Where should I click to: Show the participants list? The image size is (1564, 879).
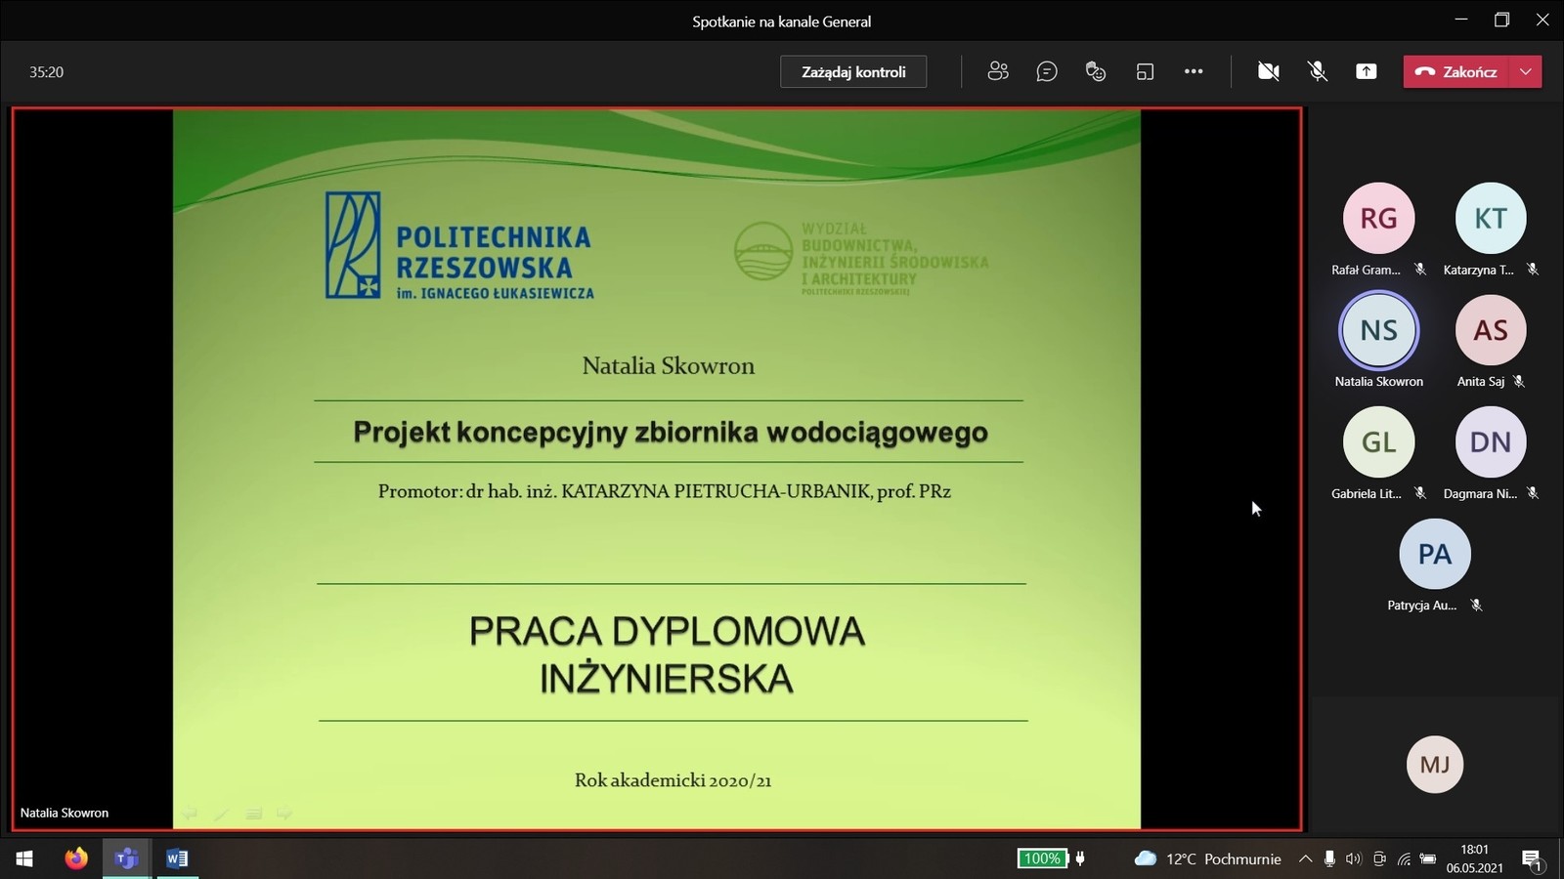click(x=997, y=71)
